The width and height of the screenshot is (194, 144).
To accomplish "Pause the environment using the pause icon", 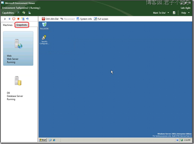I will pos(9,19).
